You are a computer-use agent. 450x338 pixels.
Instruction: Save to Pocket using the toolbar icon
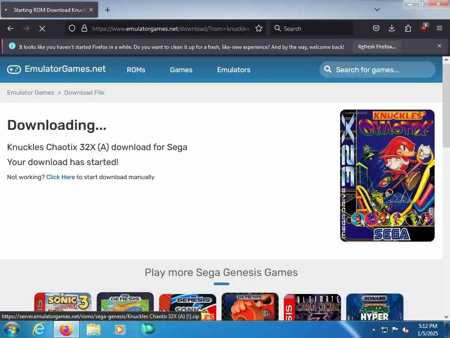[x=376, y=28]
